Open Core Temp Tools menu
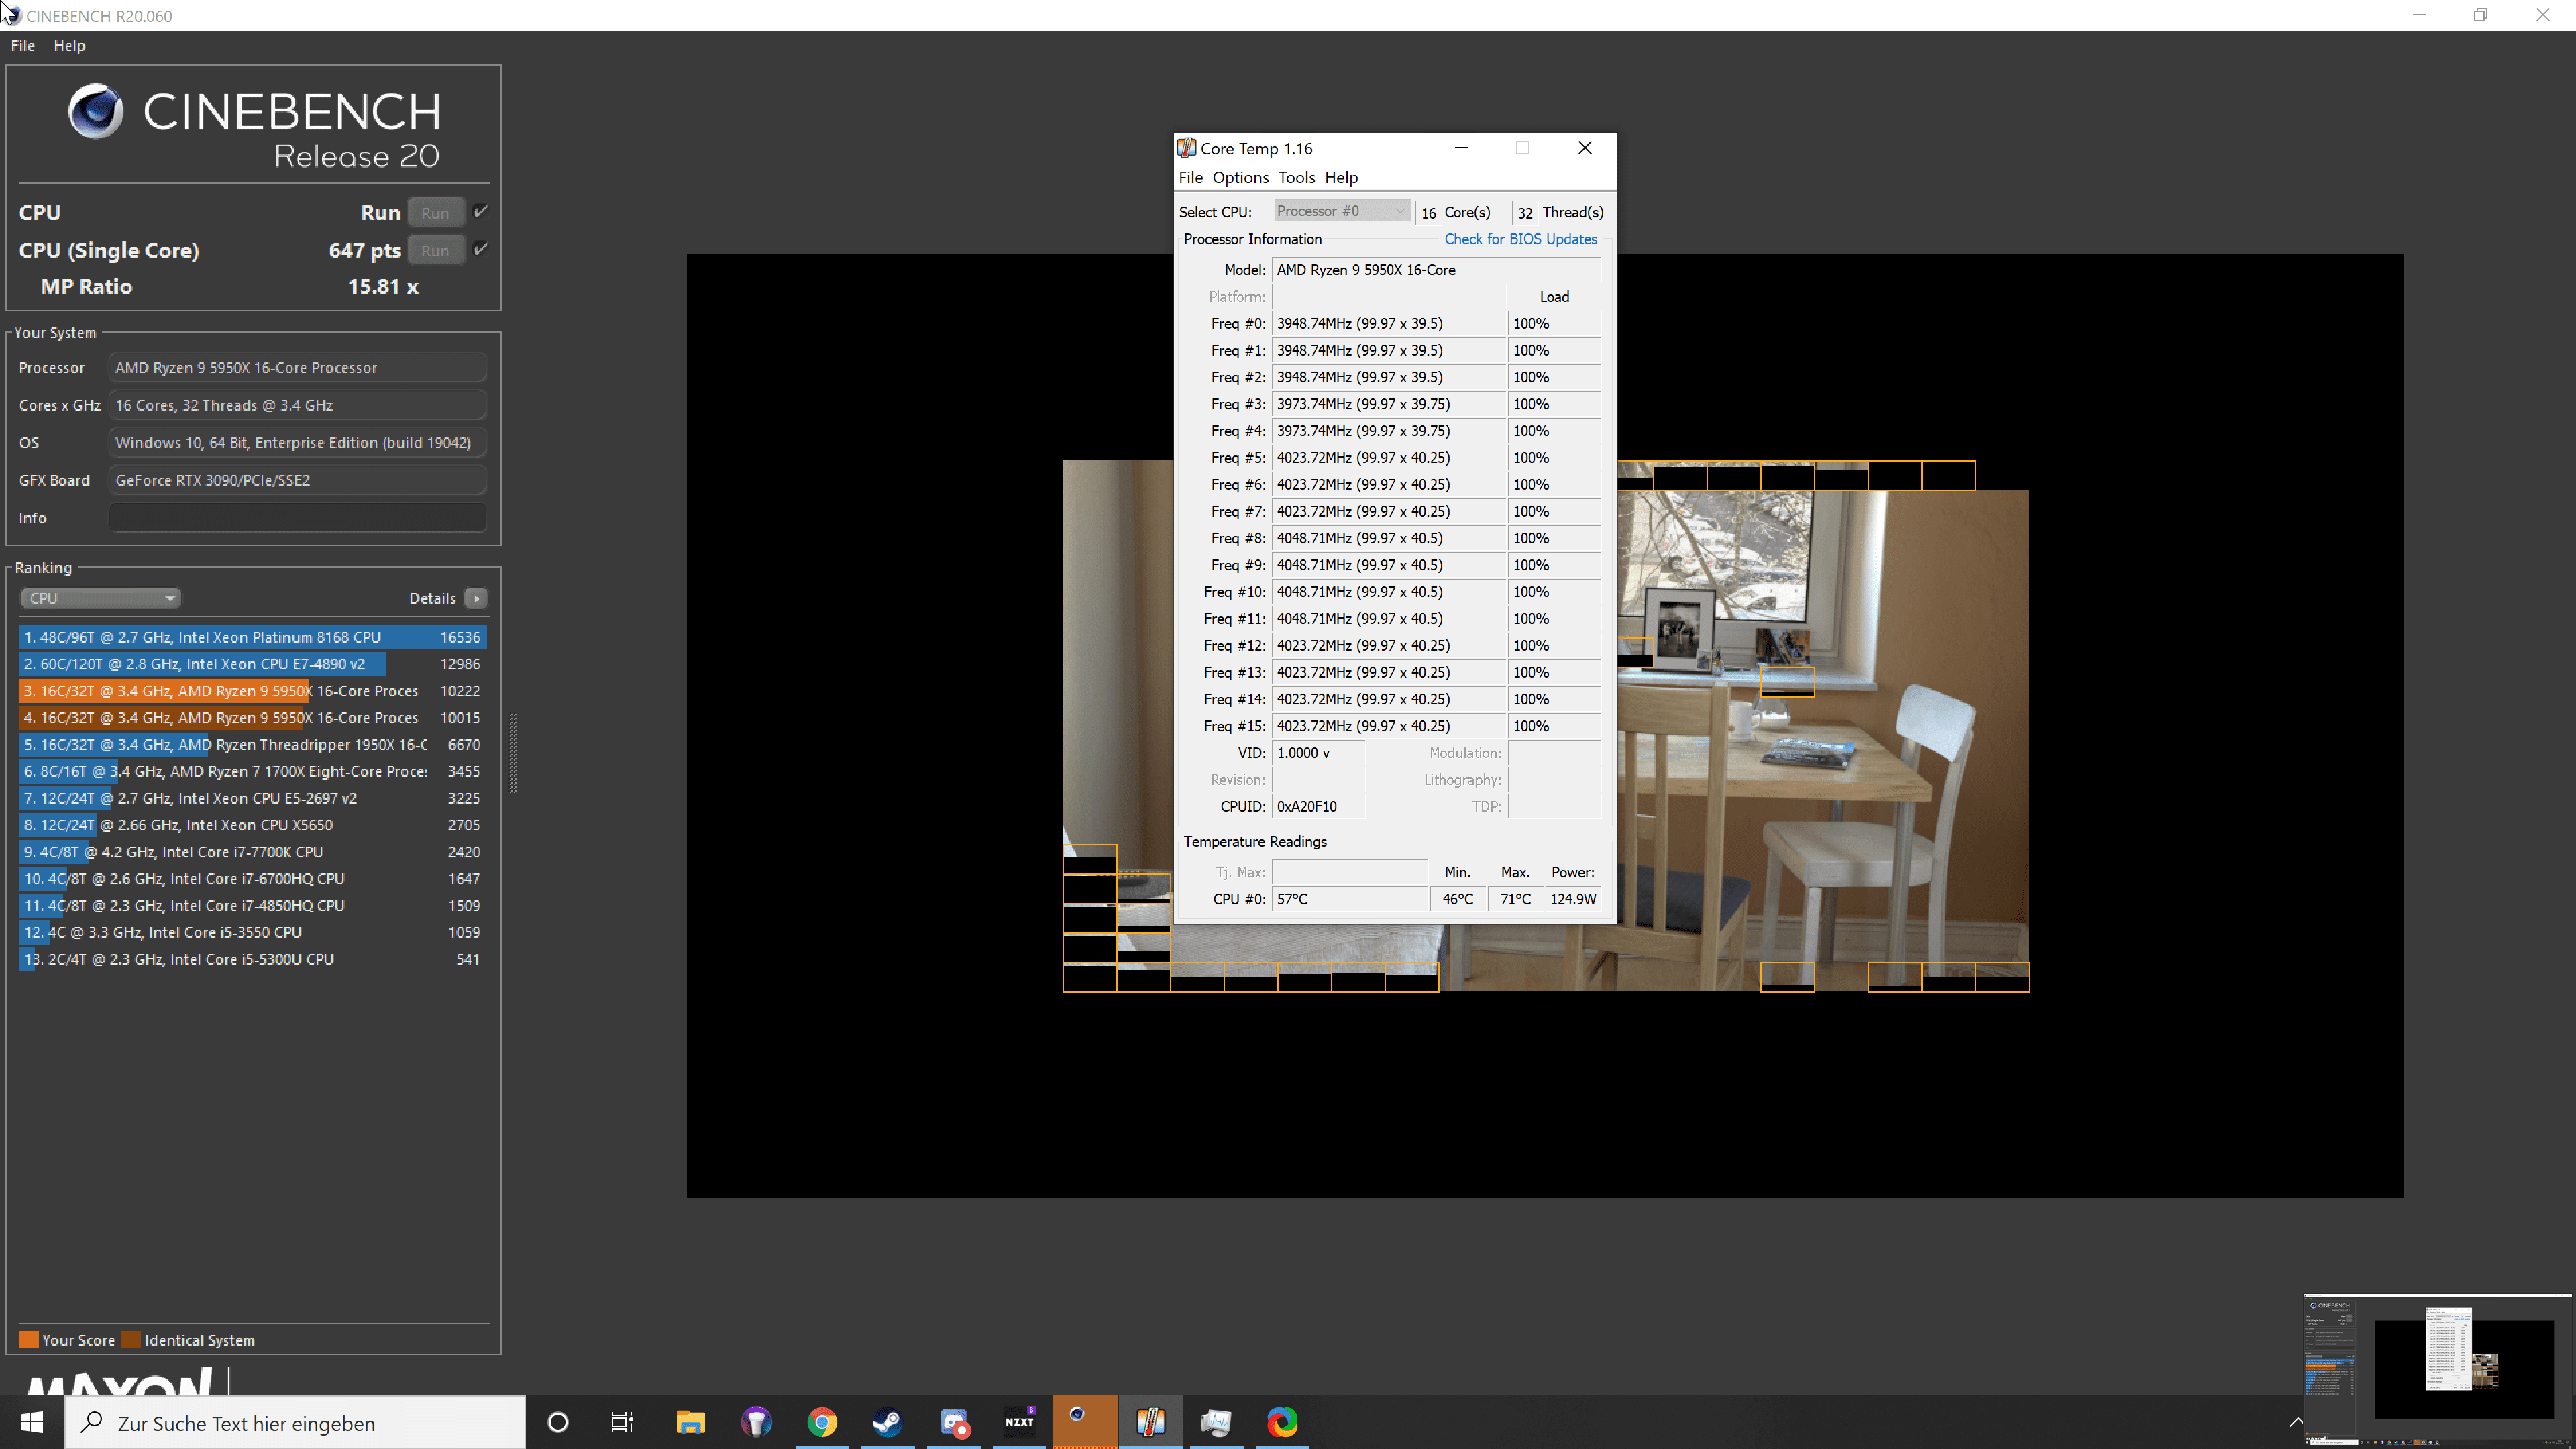2576x1449 pixels. pyautogui.click(x=1296, y=178)
